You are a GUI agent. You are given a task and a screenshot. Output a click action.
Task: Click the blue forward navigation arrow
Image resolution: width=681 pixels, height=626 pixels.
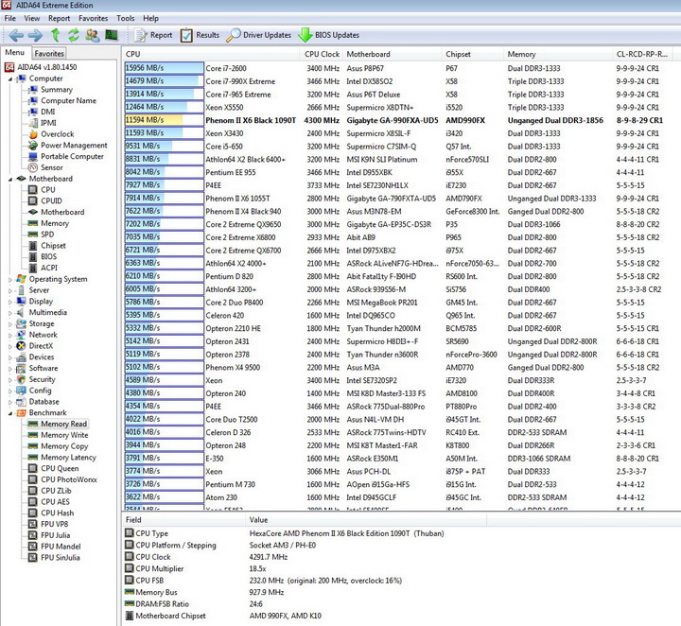point(35,35)
